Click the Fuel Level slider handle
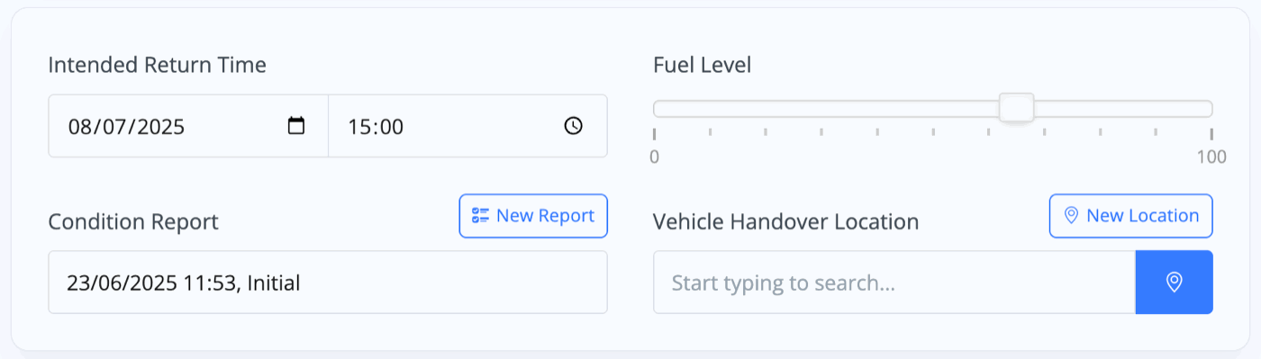 1017,109
